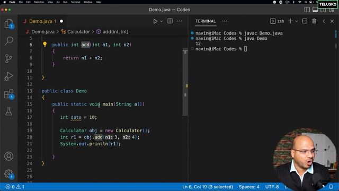Viewport: 339px width, 191px height.
Task: Open the View menu
Action: click(x=50, y=2)
